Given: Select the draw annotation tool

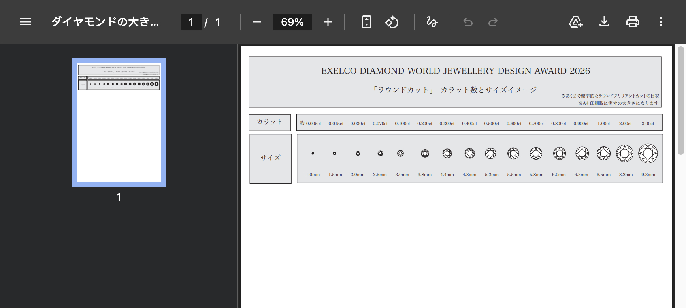Looking at the screenshot, I should point(432,22).
